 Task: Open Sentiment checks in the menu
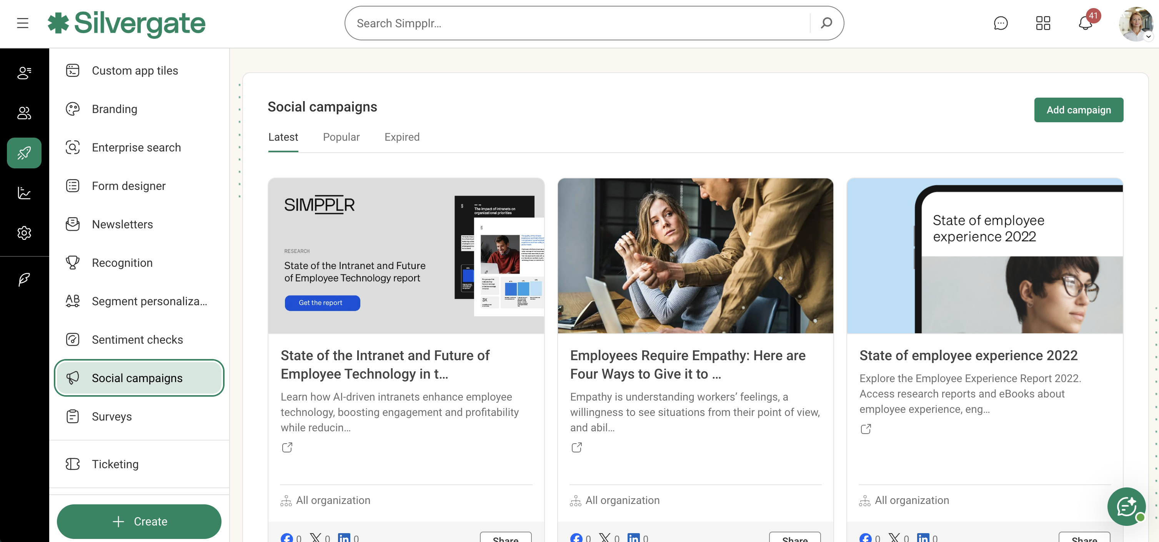[x=137, y=339]
